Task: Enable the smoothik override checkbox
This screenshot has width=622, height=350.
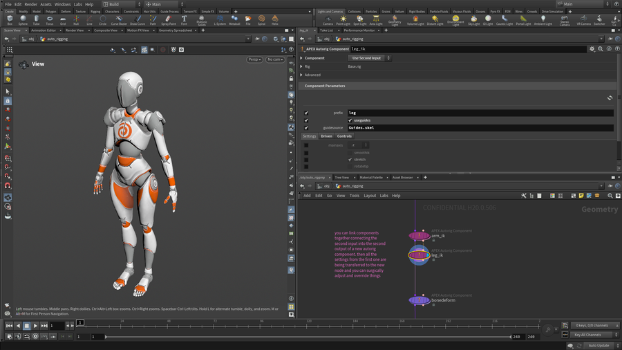Action: tap(306, 153)
